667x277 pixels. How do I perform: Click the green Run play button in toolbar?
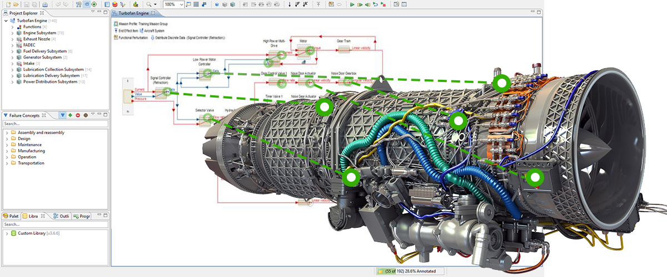(x=352, y=4)
